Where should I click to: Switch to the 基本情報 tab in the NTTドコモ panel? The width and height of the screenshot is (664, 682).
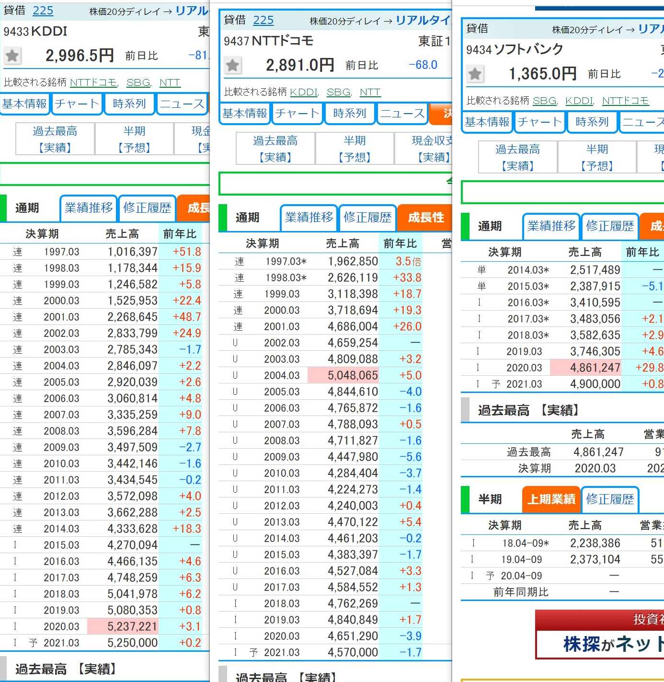pyautogui.click(x=244, y=113)
